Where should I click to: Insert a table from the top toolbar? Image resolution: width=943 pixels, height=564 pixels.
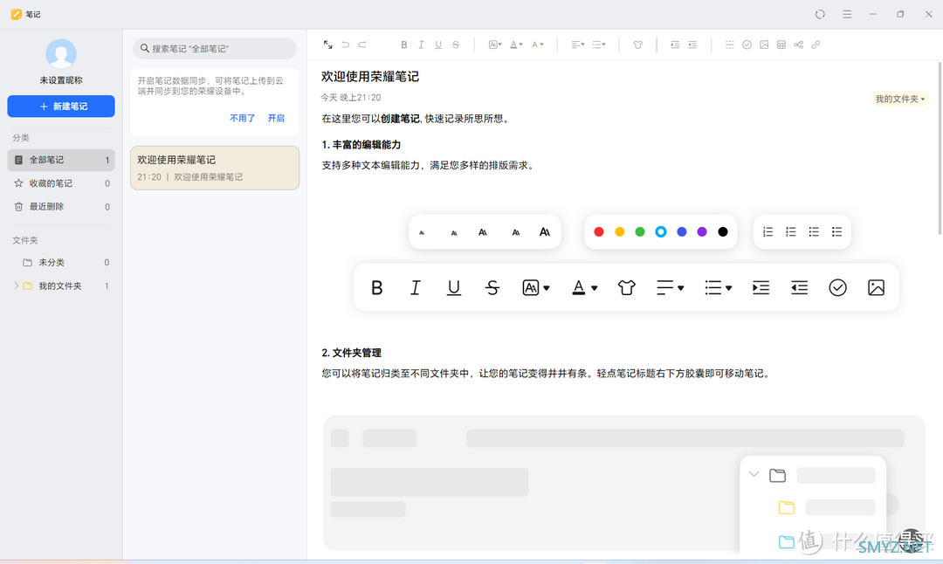click(x=781, y=45)
